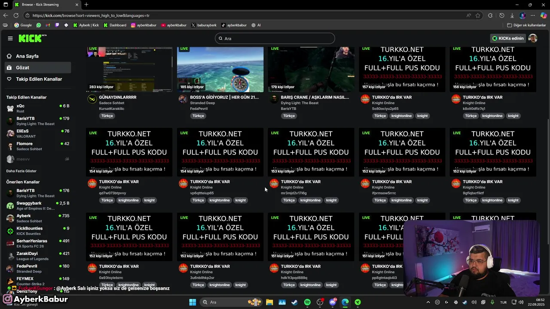Open tab actions menu icon at top-left
Image resolution: width=550 pixels, height=309 pixels.
coord(6,5)
